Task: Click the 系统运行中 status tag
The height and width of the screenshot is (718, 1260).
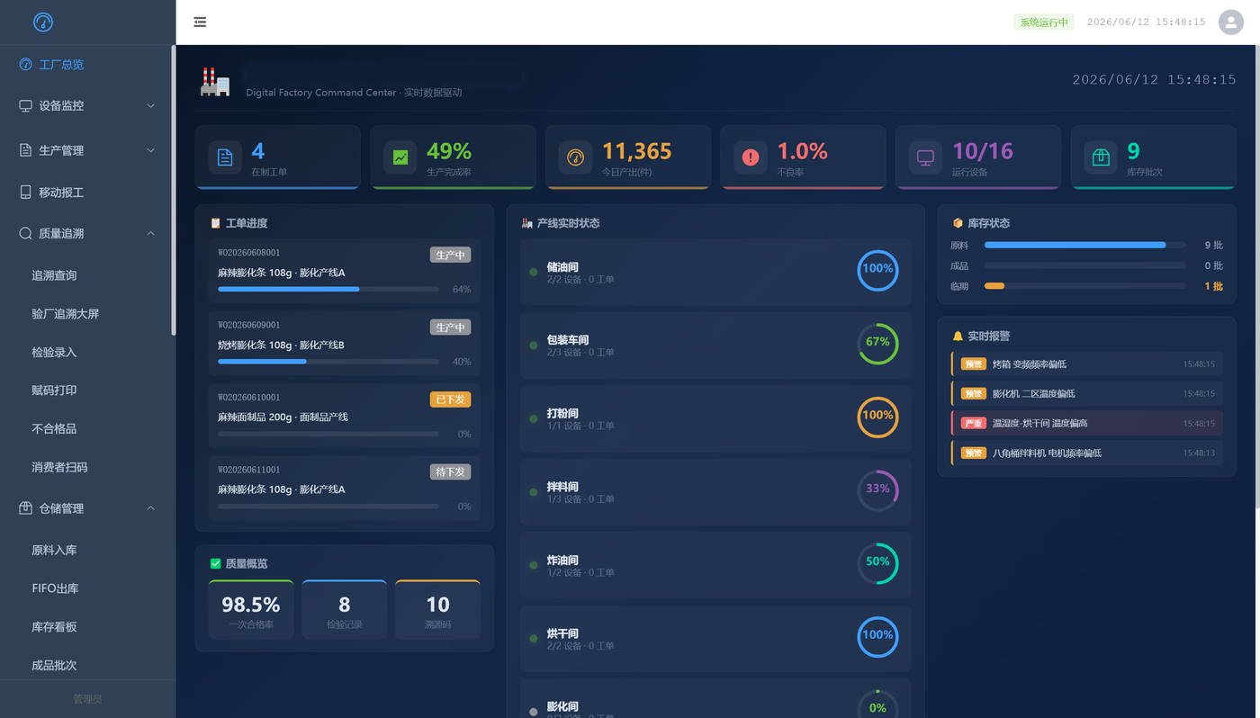Action: pos(1044,22)
